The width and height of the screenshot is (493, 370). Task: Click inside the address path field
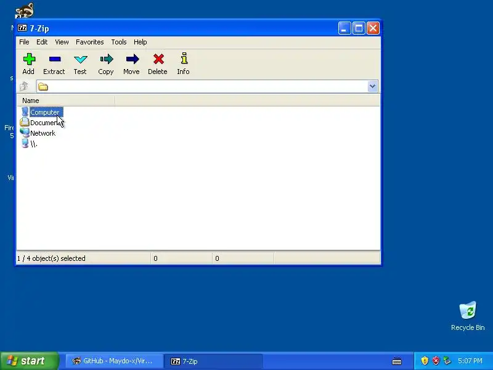click(x=208, y=86)
